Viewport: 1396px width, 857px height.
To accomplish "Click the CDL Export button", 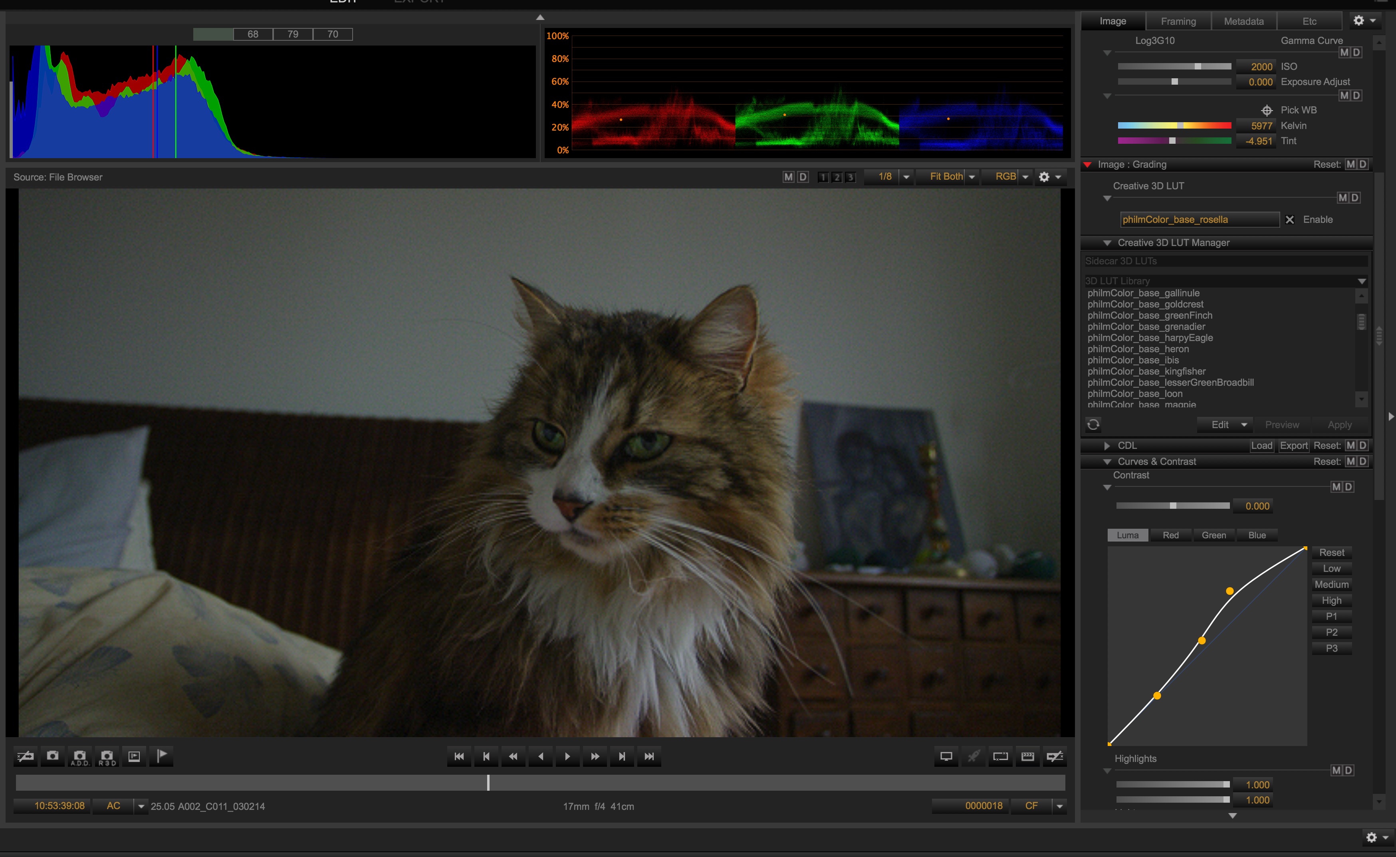I will pos(1294,446).
